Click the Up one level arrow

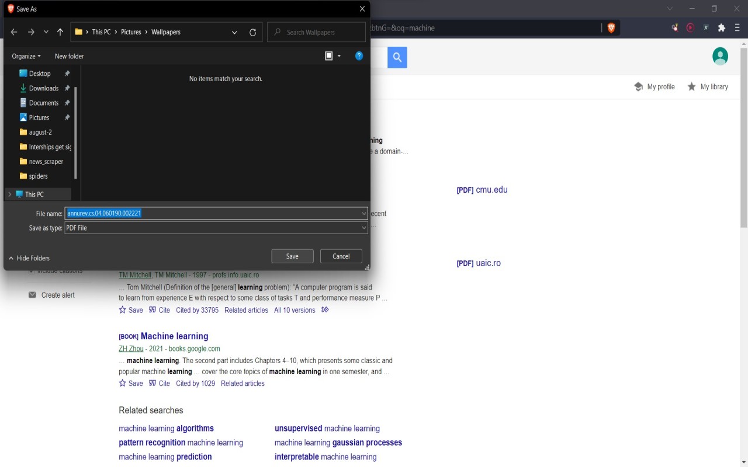60,32
